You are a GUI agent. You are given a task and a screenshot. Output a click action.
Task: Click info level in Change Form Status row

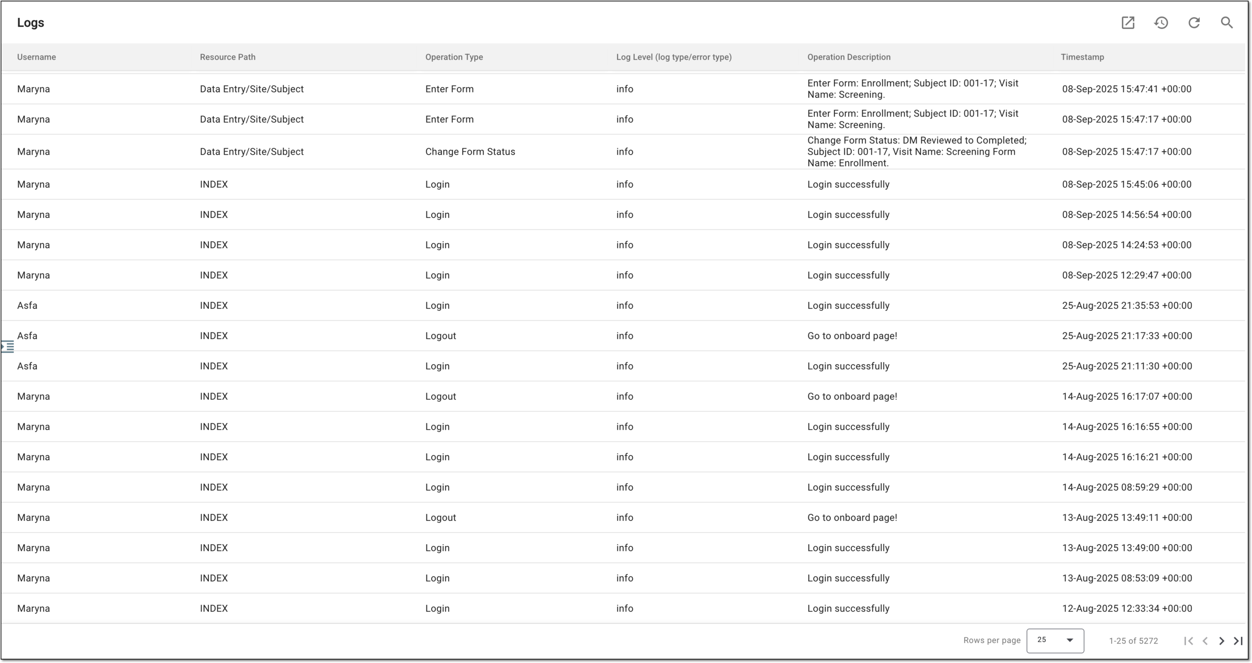pos(624,152)
